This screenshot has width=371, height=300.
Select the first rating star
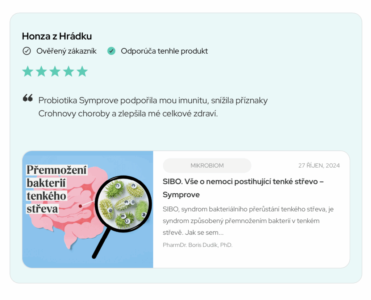point(28,71)
